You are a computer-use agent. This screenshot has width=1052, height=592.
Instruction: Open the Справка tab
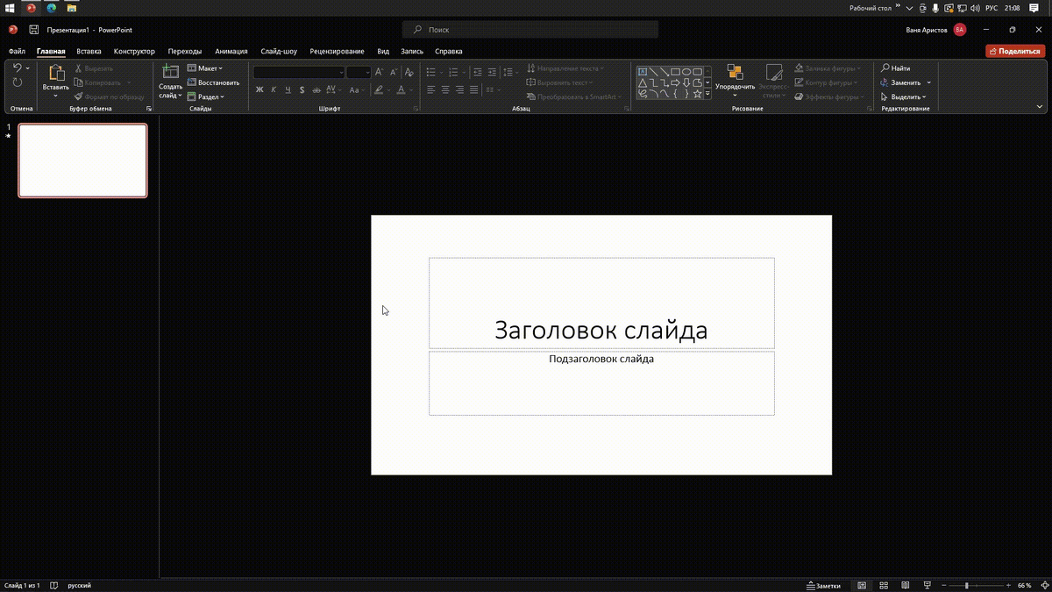(449, 52)
